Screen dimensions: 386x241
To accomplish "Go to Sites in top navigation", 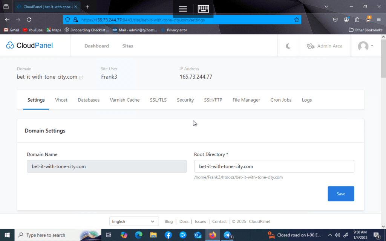I will point(127,46).
